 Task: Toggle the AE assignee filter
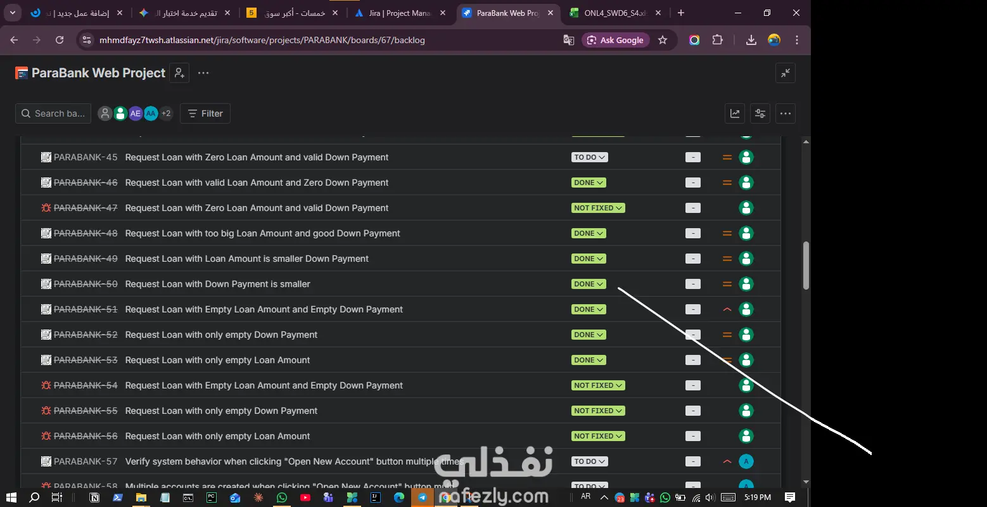pyautogui.click(x=135, y=113)
